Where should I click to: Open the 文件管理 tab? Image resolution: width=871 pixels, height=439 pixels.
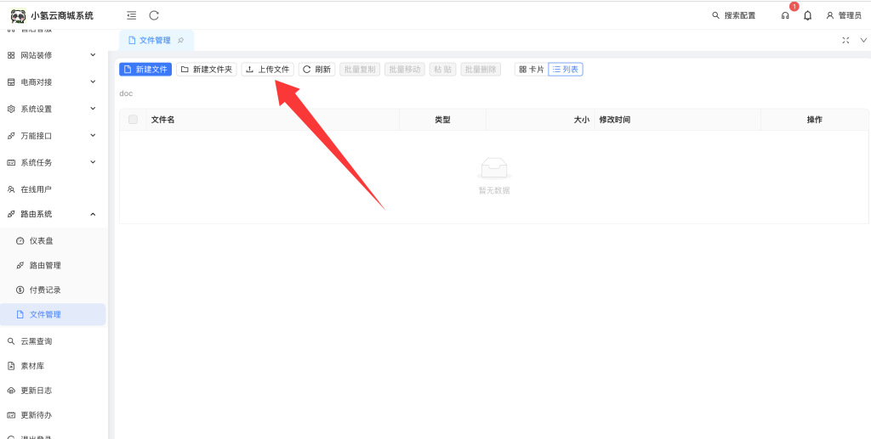(x=154, y=40)
